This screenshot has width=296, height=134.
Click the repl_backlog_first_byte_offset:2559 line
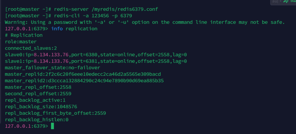pos(55,113)
